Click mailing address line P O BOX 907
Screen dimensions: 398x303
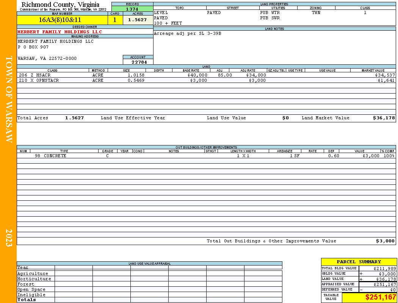click(33, 47)
